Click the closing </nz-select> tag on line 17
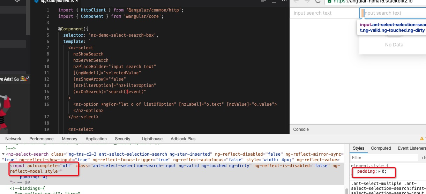 tap(83, 117)
